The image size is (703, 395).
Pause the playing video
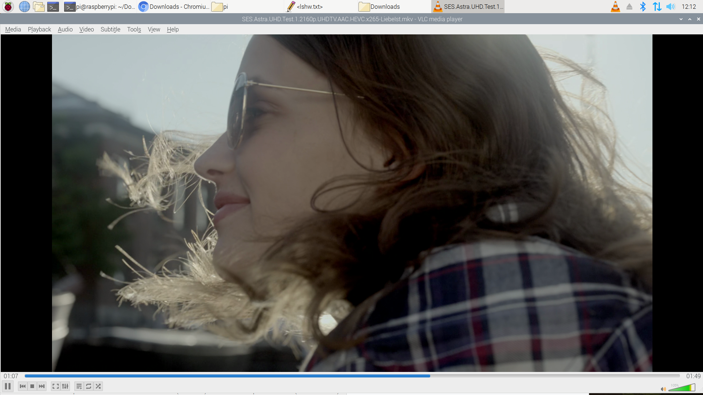[8, 386]
